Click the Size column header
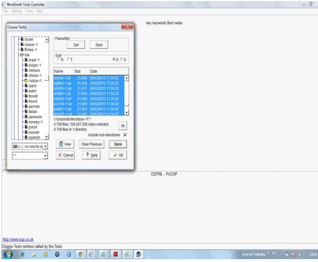318x262 pixels. coord(81,71)
